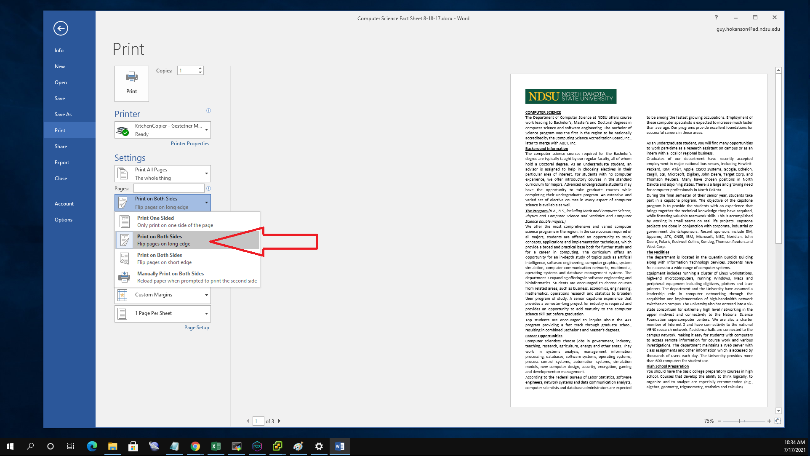Increase copies with the up stepper arrow
Image resolution: width=810 pixels, height=456 pixels.
pyautogui.click(x=200, y=68)
